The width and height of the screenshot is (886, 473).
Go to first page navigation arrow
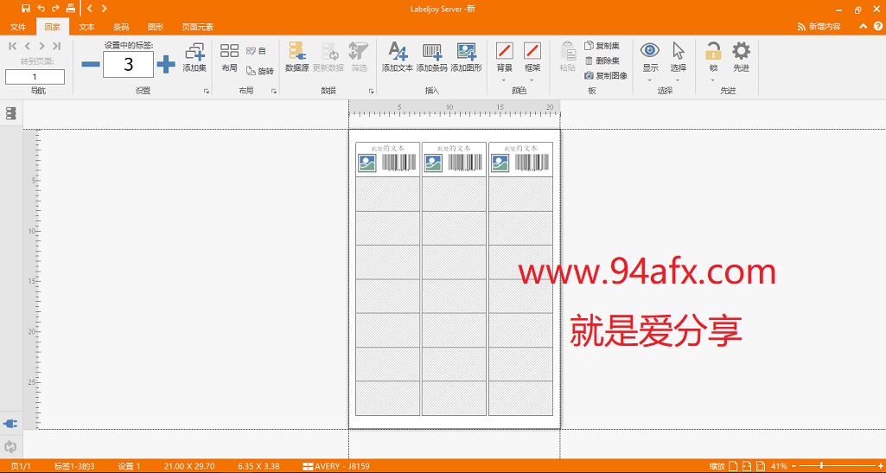click(13, 47)
